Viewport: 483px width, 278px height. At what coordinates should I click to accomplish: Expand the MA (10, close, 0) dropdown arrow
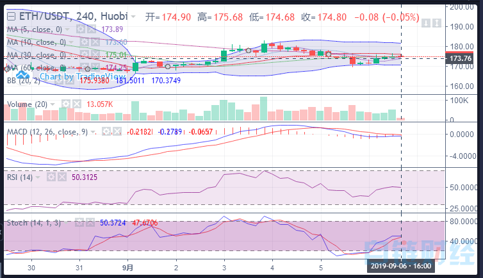[71, 42]
